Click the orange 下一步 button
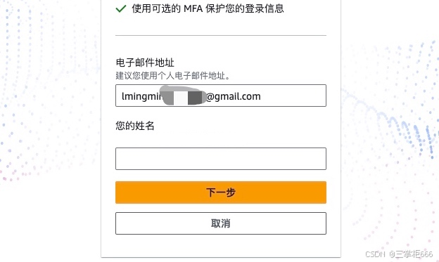This screenshot has width=439, height=262. pos(221,192)
